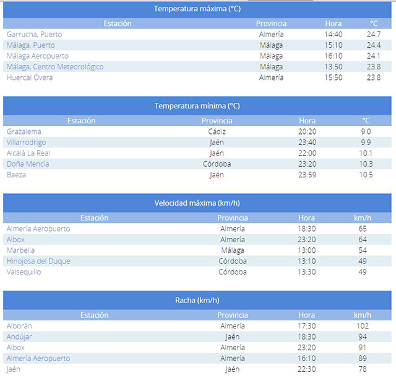Open Málaga, Centro Meteorológico station link
Screen dimensions: 396x378
[x=55, y=67]
